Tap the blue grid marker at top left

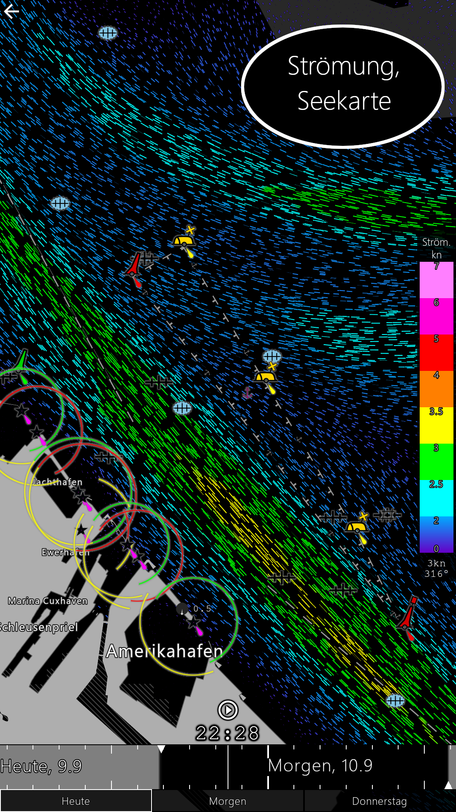point(108,33)
